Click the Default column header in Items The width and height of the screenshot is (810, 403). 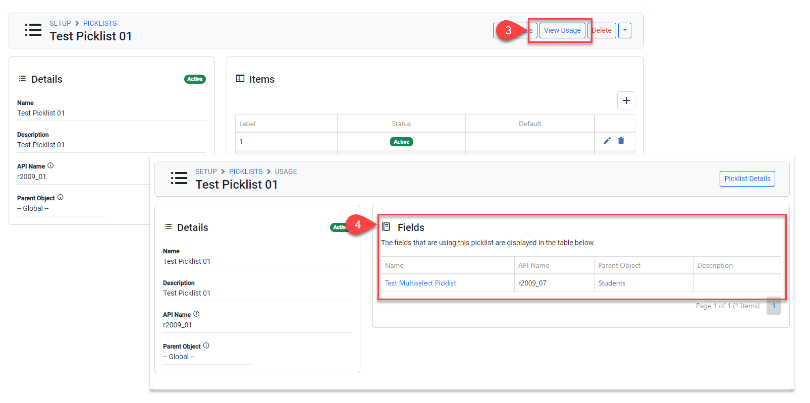point(530,124)
